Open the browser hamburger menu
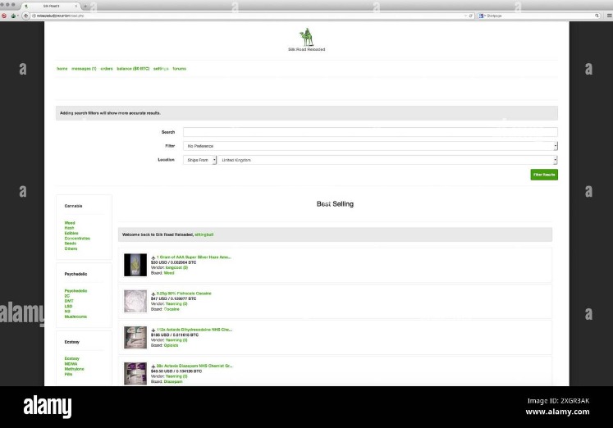This screenshot has height=428, width=613. tap(609, 16)
